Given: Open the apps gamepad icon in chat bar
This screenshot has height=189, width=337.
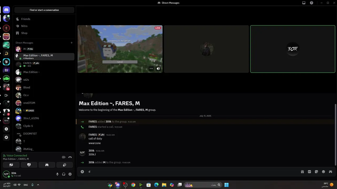Looking at the screenshot, I should pos(330,172).
